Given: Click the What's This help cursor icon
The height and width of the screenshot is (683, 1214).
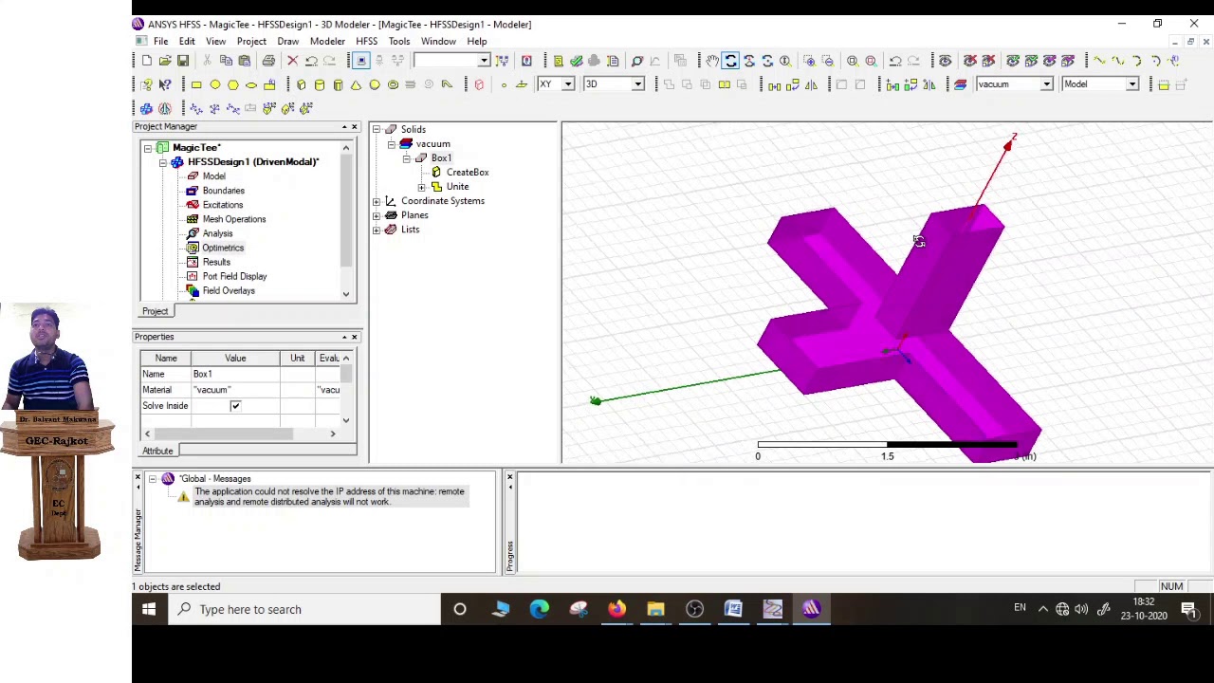Looking at the screenshot, I should (x=165, y=84).
